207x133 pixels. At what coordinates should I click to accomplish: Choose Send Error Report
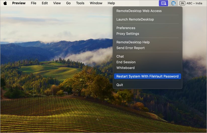tap(130, 48)
